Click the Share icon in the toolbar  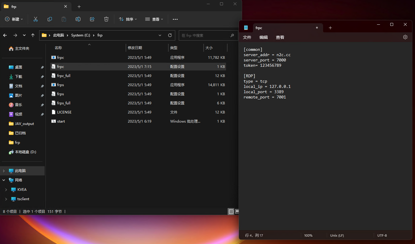(92, 19)
